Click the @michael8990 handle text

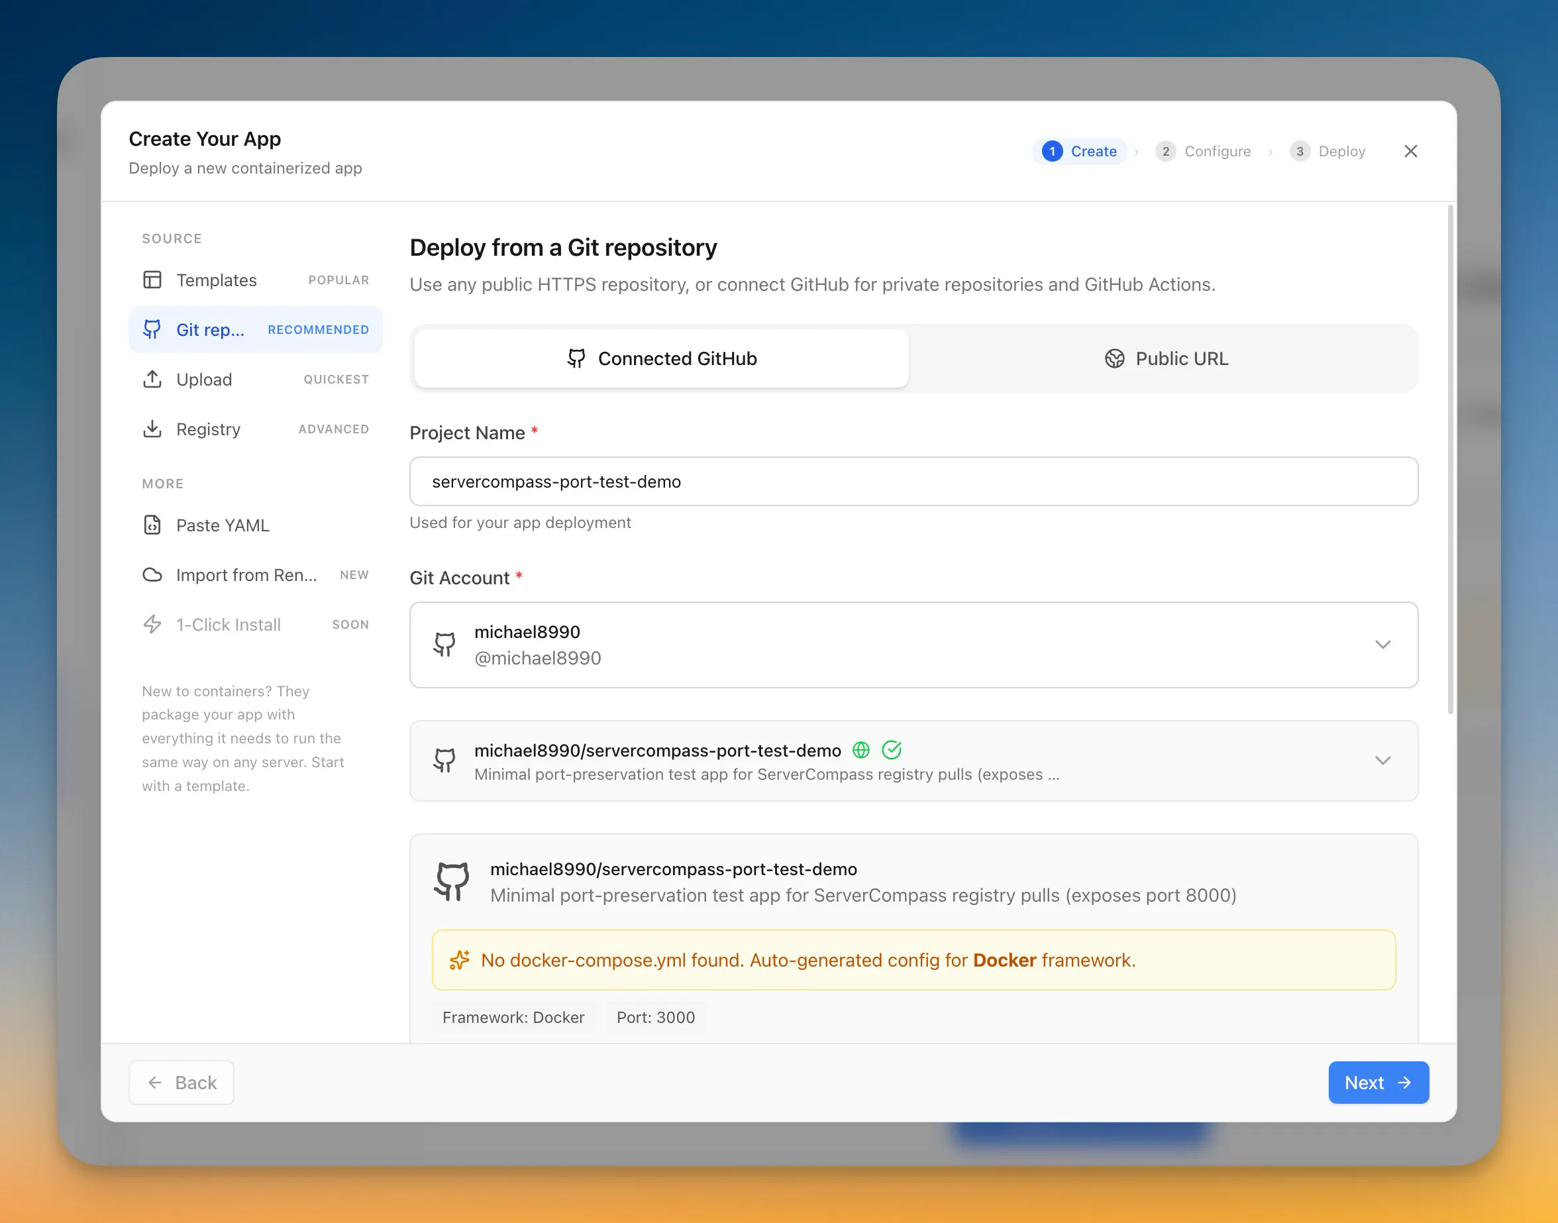click(538, 658)
